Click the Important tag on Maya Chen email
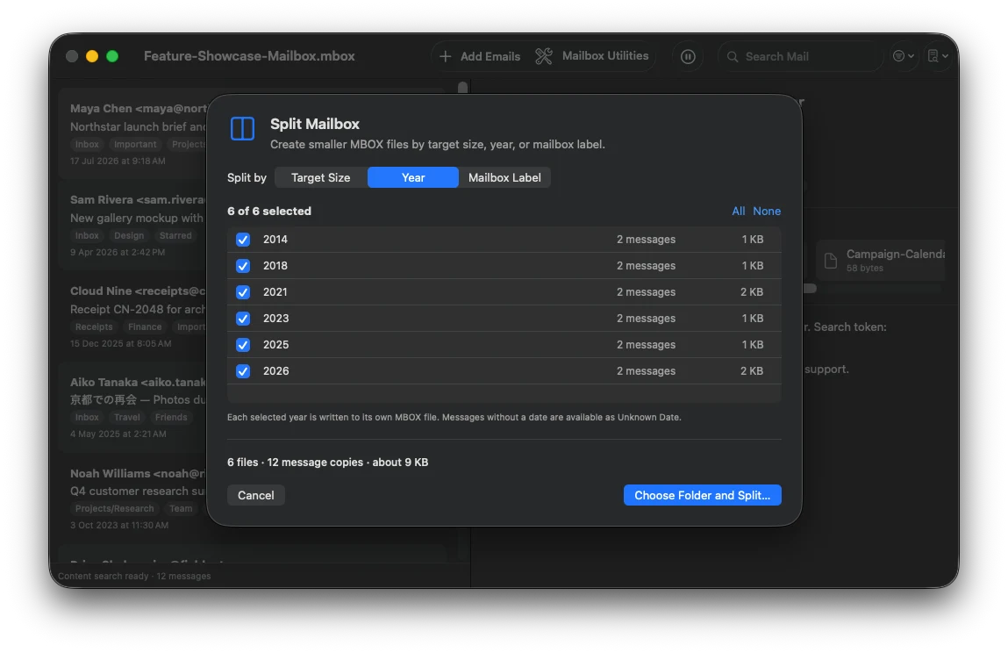This screenshot has width=1008, height=653. (x=135, y=145)
